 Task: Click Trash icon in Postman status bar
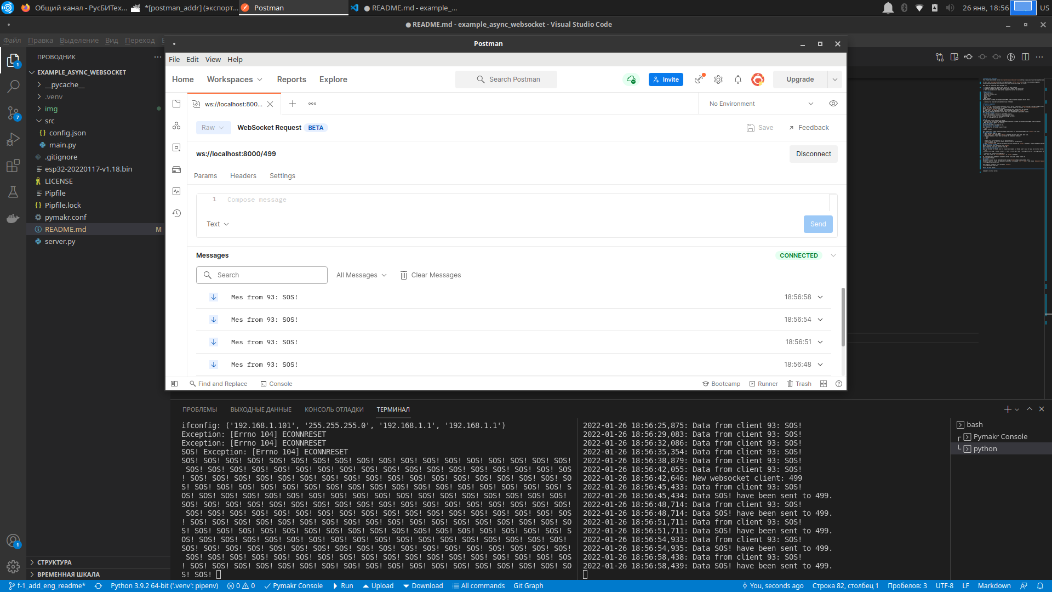click(799, 384)
